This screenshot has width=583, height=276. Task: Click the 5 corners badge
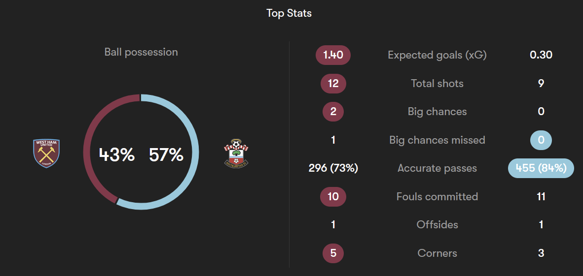[x=333, y=253]
